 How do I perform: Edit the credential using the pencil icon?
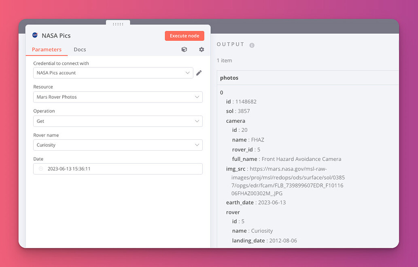pos(199,73)
